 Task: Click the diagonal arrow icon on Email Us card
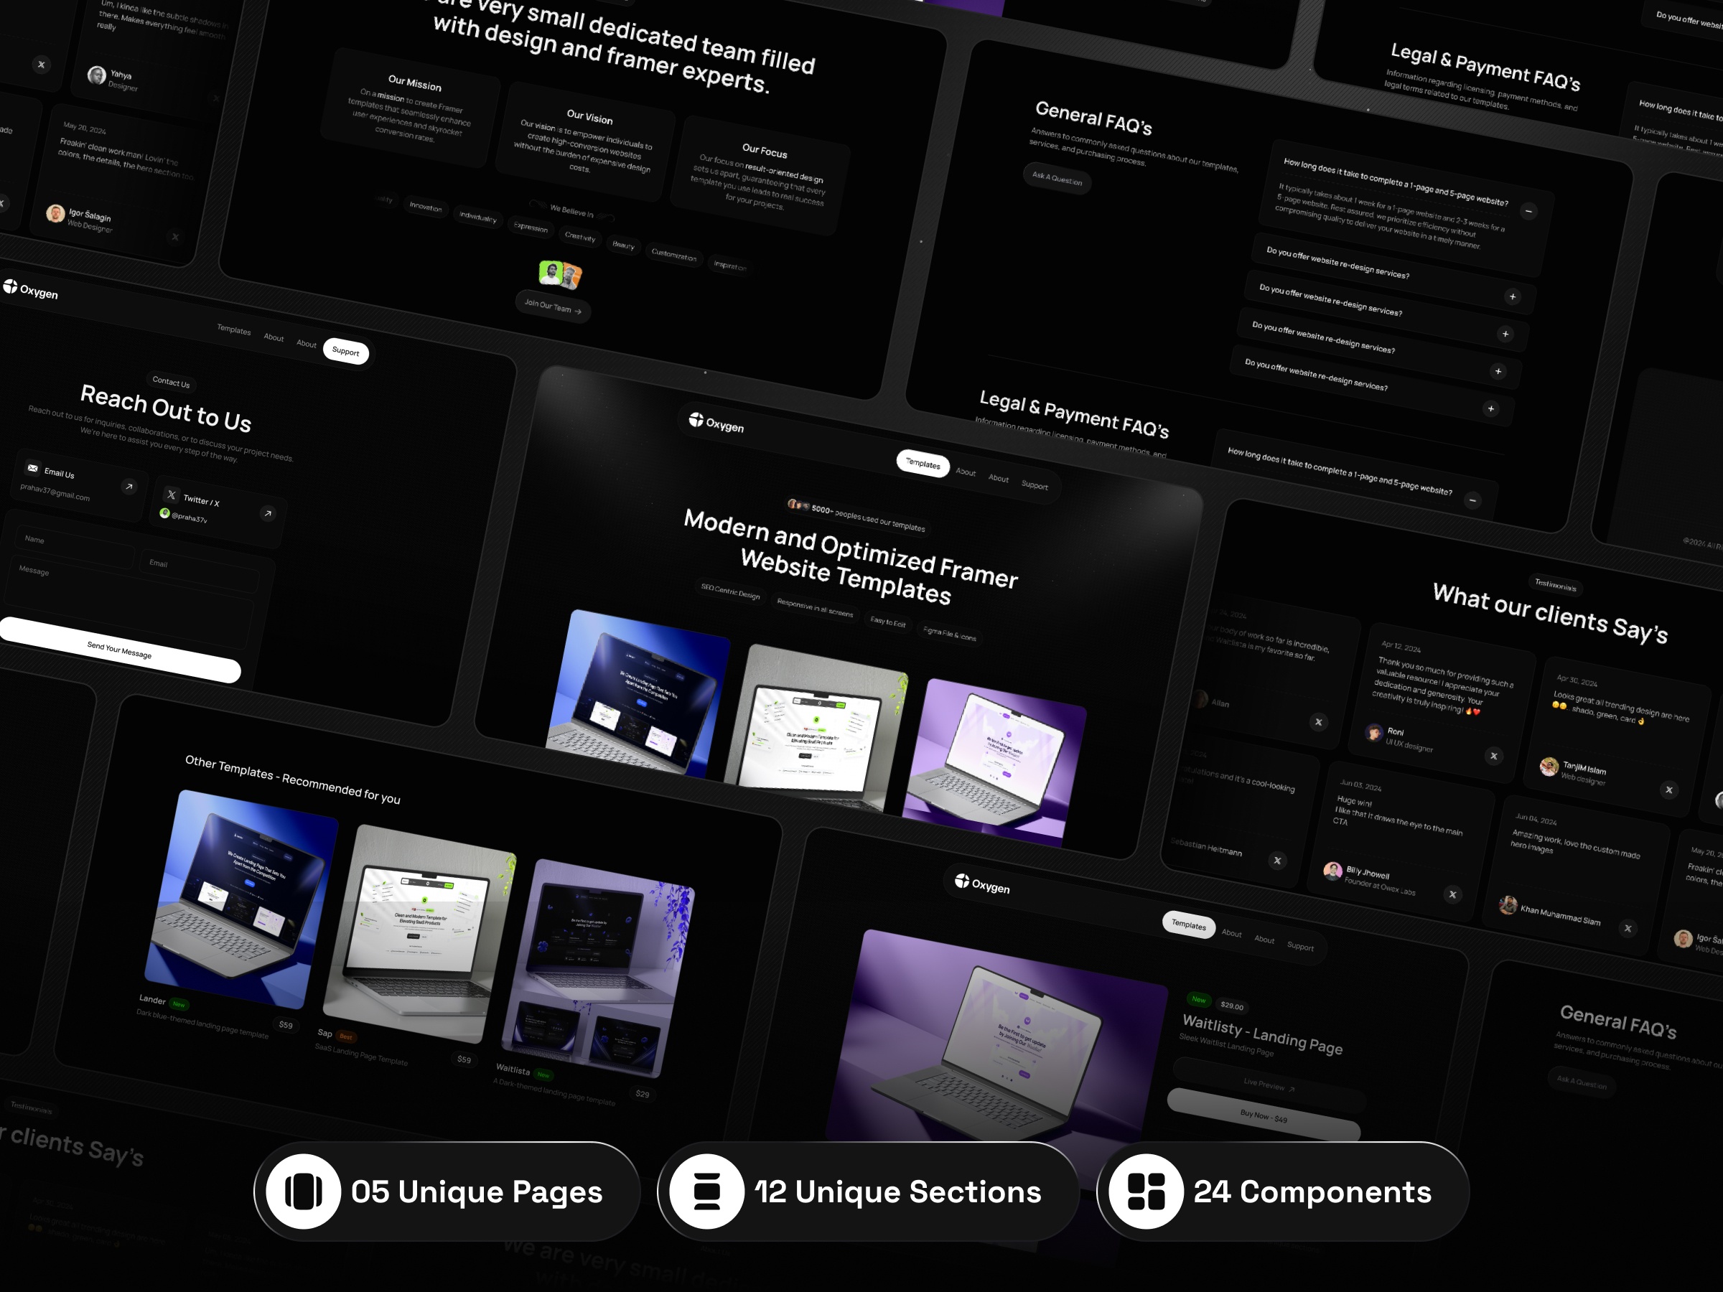coord(127,486)
